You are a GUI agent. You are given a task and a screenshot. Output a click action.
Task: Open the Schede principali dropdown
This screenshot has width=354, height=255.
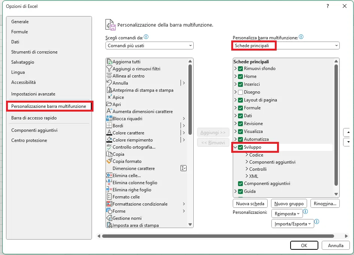[286, 46]
